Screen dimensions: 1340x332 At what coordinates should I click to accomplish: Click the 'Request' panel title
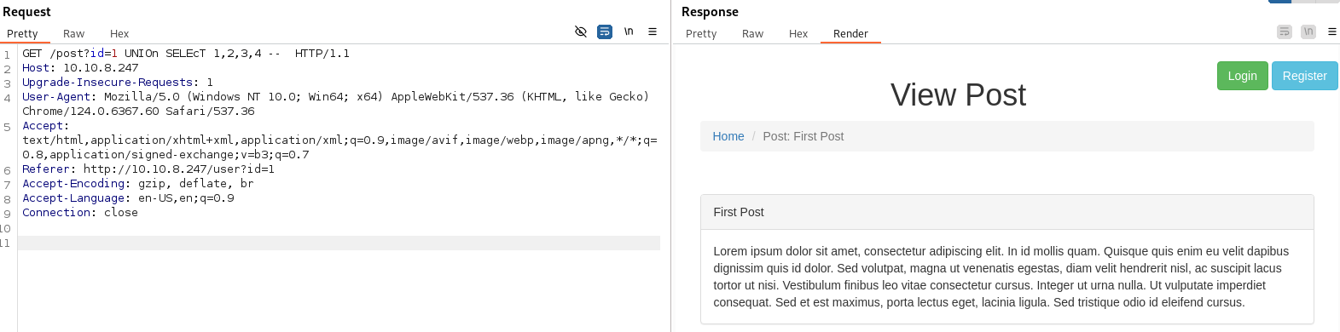pyautogui.click(x=26, y=12)
